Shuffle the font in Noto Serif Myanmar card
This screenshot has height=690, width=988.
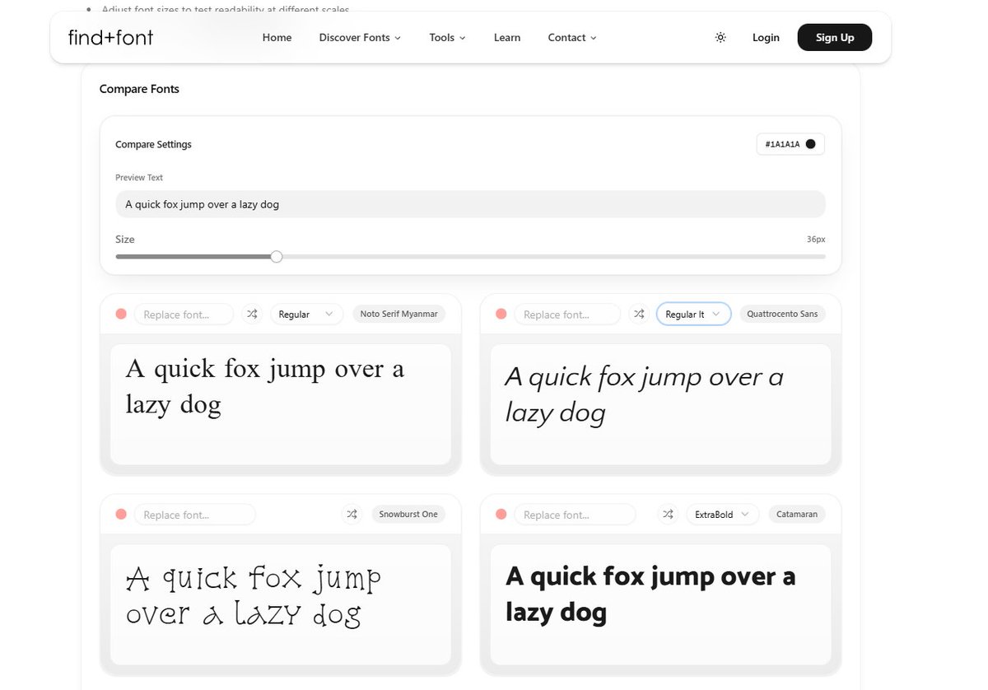pyautogui.click(x=252, y=314)
